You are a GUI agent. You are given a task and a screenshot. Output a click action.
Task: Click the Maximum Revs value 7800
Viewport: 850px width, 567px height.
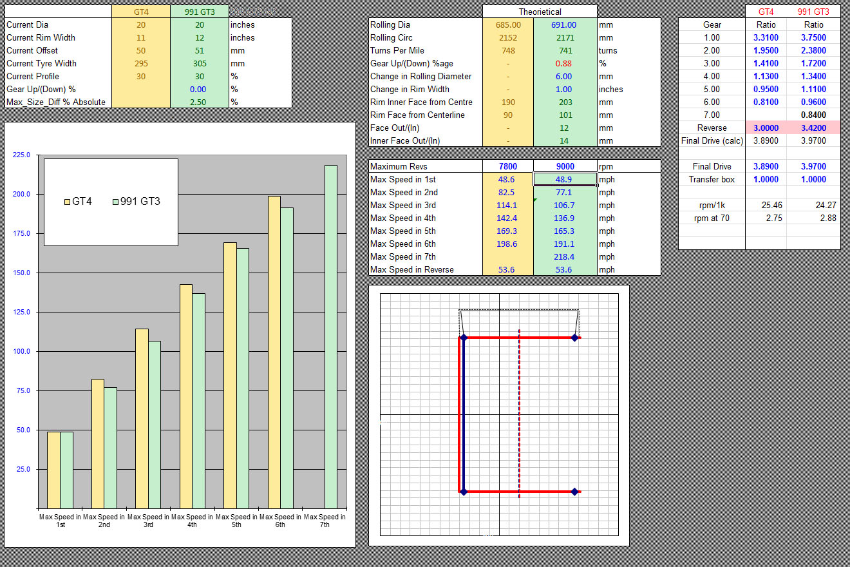[508, 167]
